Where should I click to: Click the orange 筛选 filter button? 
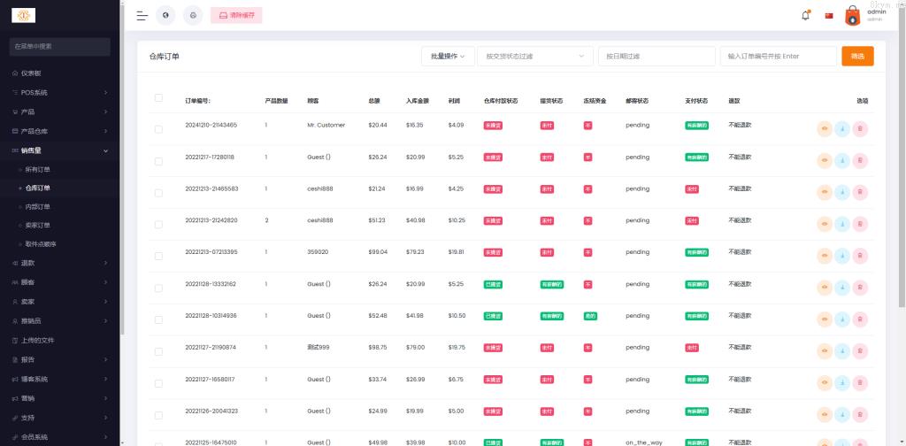coord(857,56)
